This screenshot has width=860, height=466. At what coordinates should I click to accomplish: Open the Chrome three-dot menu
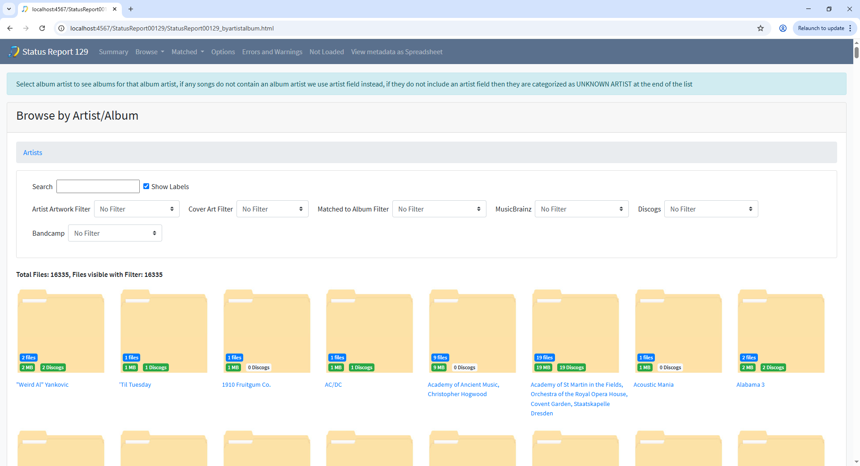point(850,28)
